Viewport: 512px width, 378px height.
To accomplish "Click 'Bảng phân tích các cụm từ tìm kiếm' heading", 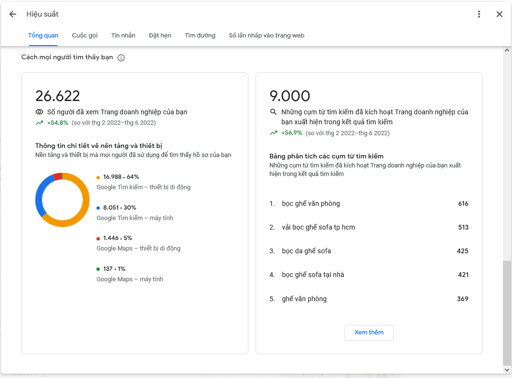I will [326, 156].
